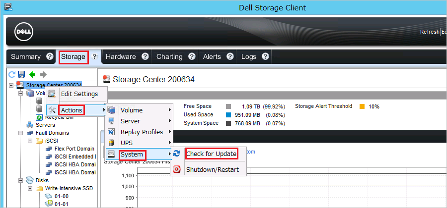Choose Shutdown/Restart from System submenu
Viewport: 447px width, 208px height.
pos(213,170)
